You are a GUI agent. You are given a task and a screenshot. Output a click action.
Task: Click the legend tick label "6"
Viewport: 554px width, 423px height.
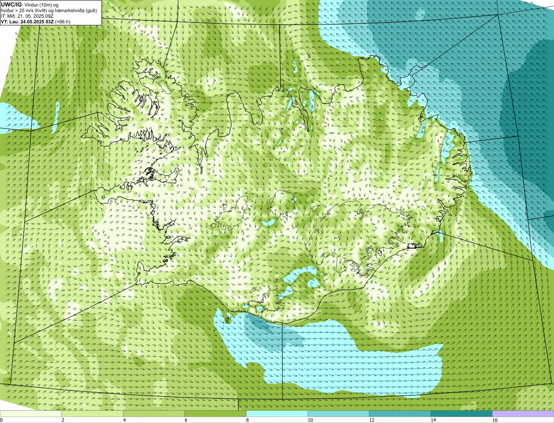coord(186,420)
